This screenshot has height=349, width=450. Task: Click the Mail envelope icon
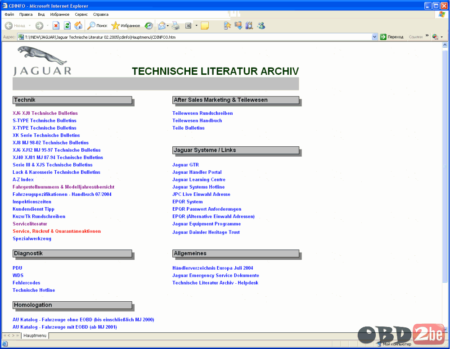pos(162,26)
